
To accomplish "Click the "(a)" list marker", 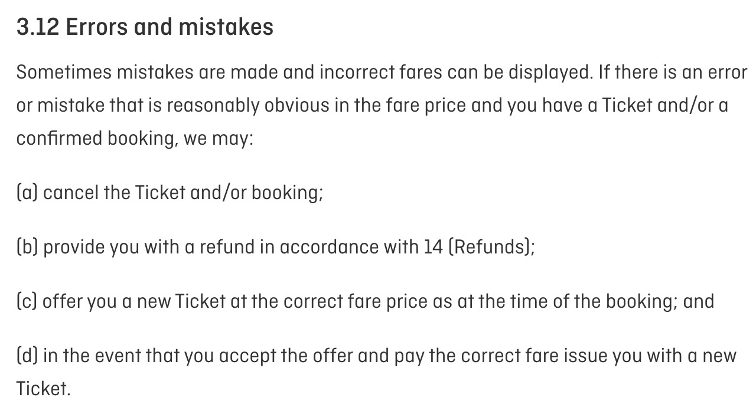I will [27, 193].
